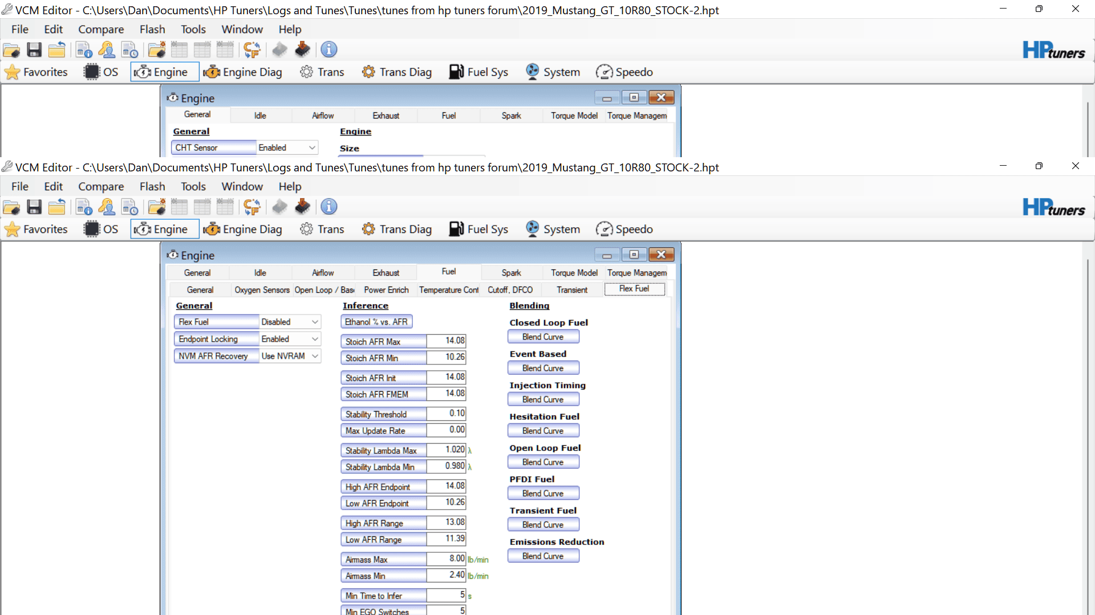Toggle the C/F units icon in lower toolbar
The width and height of the screenshot is (1095, 615).
[x=252, y=207]
